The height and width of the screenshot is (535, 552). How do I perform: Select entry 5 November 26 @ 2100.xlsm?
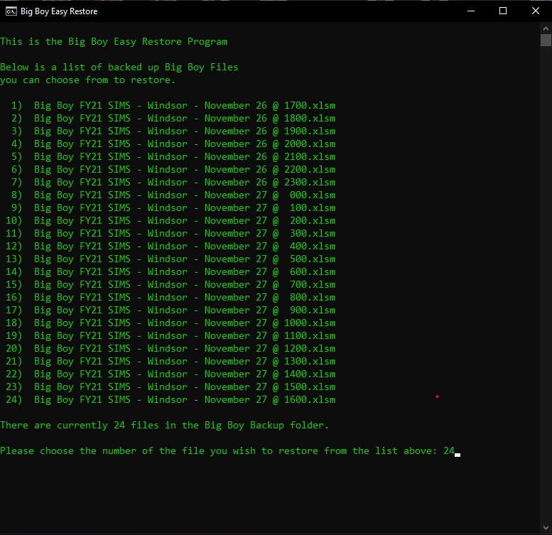point(173,156)
